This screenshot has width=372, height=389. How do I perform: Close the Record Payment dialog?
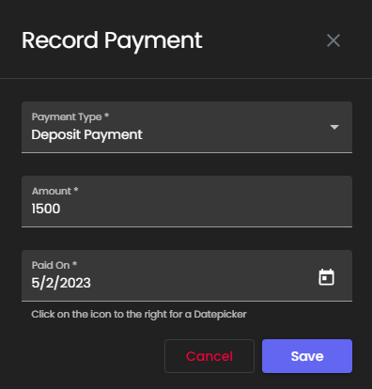coord(333,40)
